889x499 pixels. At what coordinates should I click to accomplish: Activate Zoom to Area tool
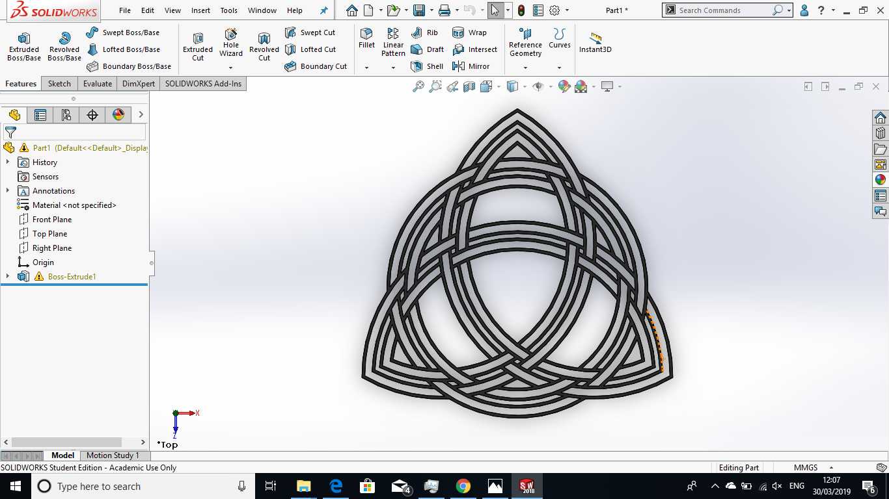(x=435, y=86)
